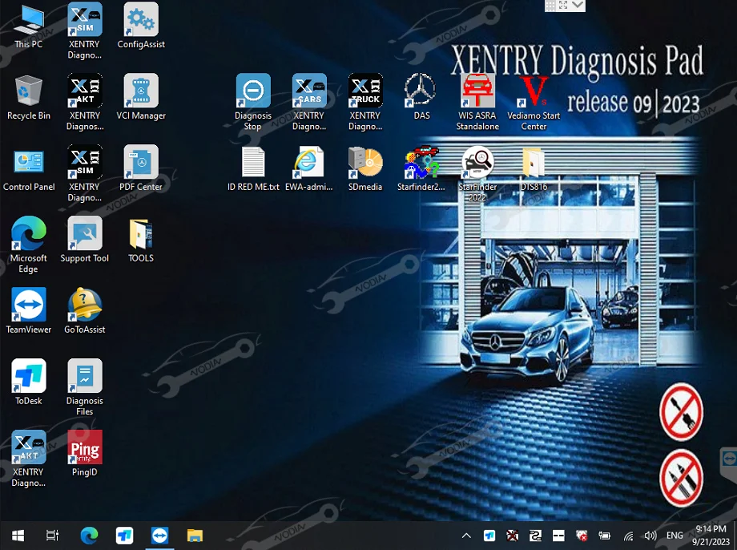Click the crossed-out tray icon
The width and height of the screenshot is (737, 550).
coord(513,536)
